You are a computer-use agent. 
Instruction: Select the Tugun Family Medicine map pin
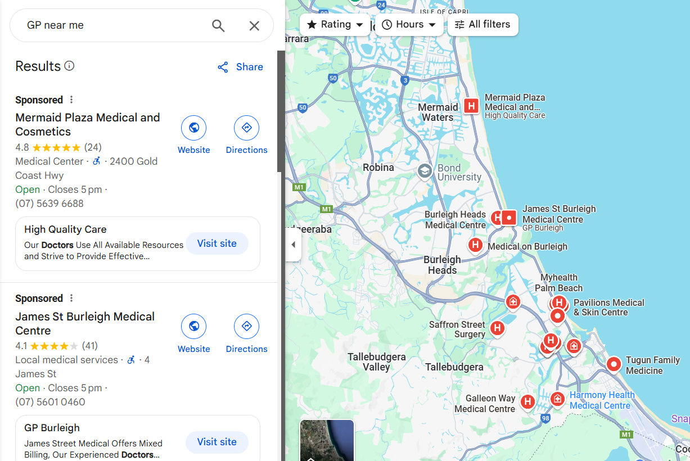[x=614, y=365]
